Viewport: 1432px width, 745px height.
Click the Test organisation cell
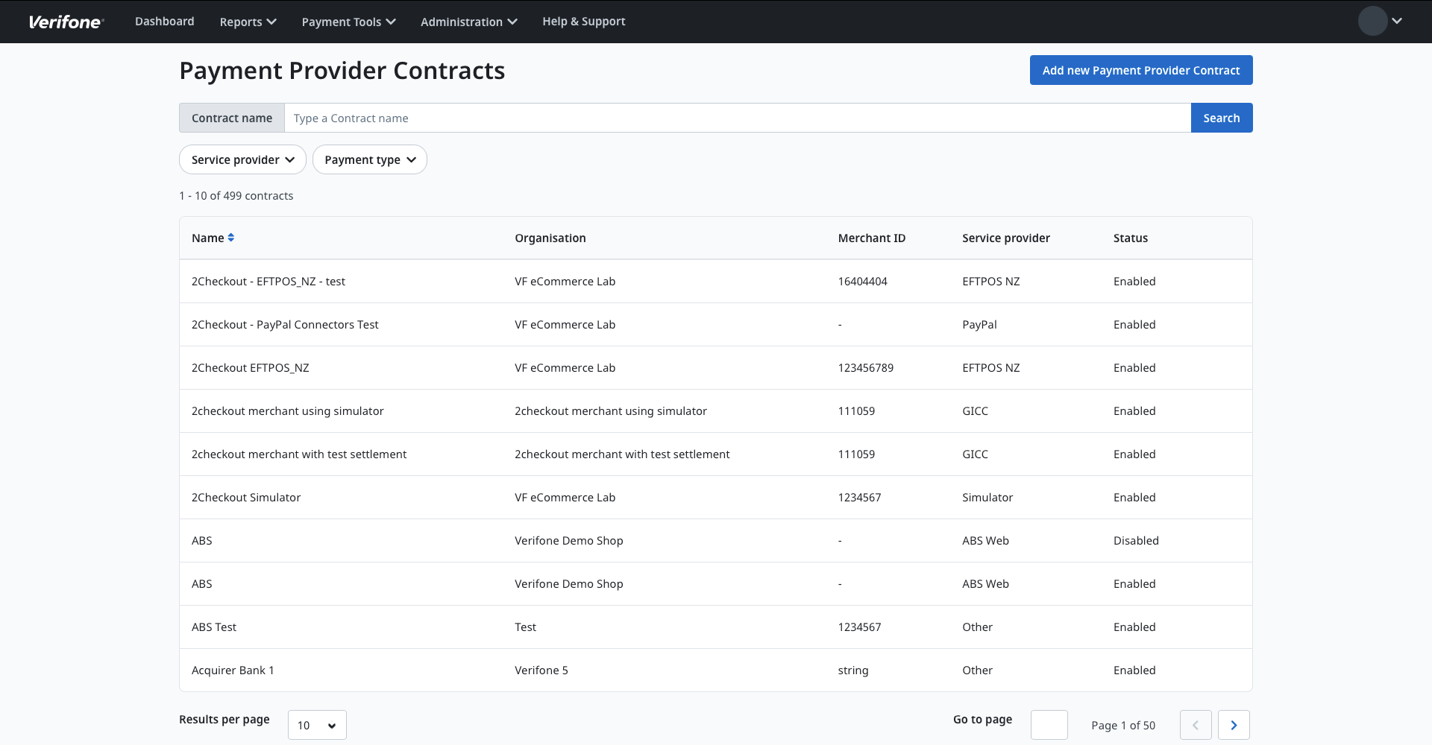[525, 627]
